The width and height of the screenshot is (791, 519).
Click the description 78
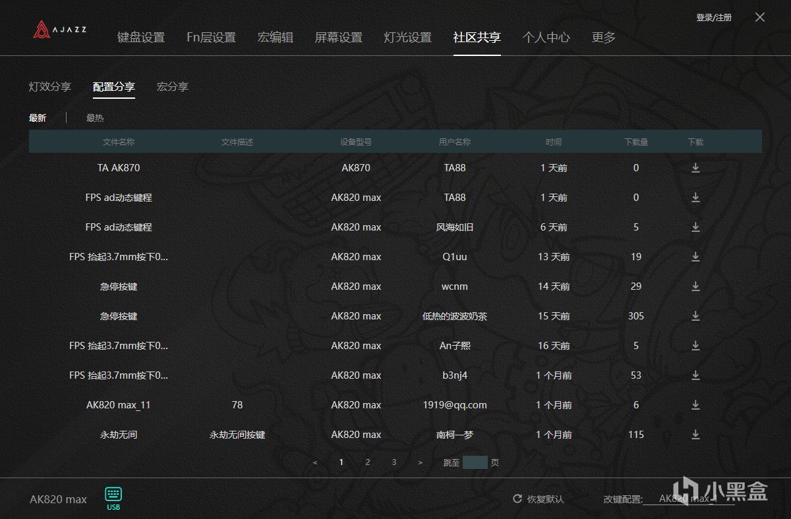[237, 405]
